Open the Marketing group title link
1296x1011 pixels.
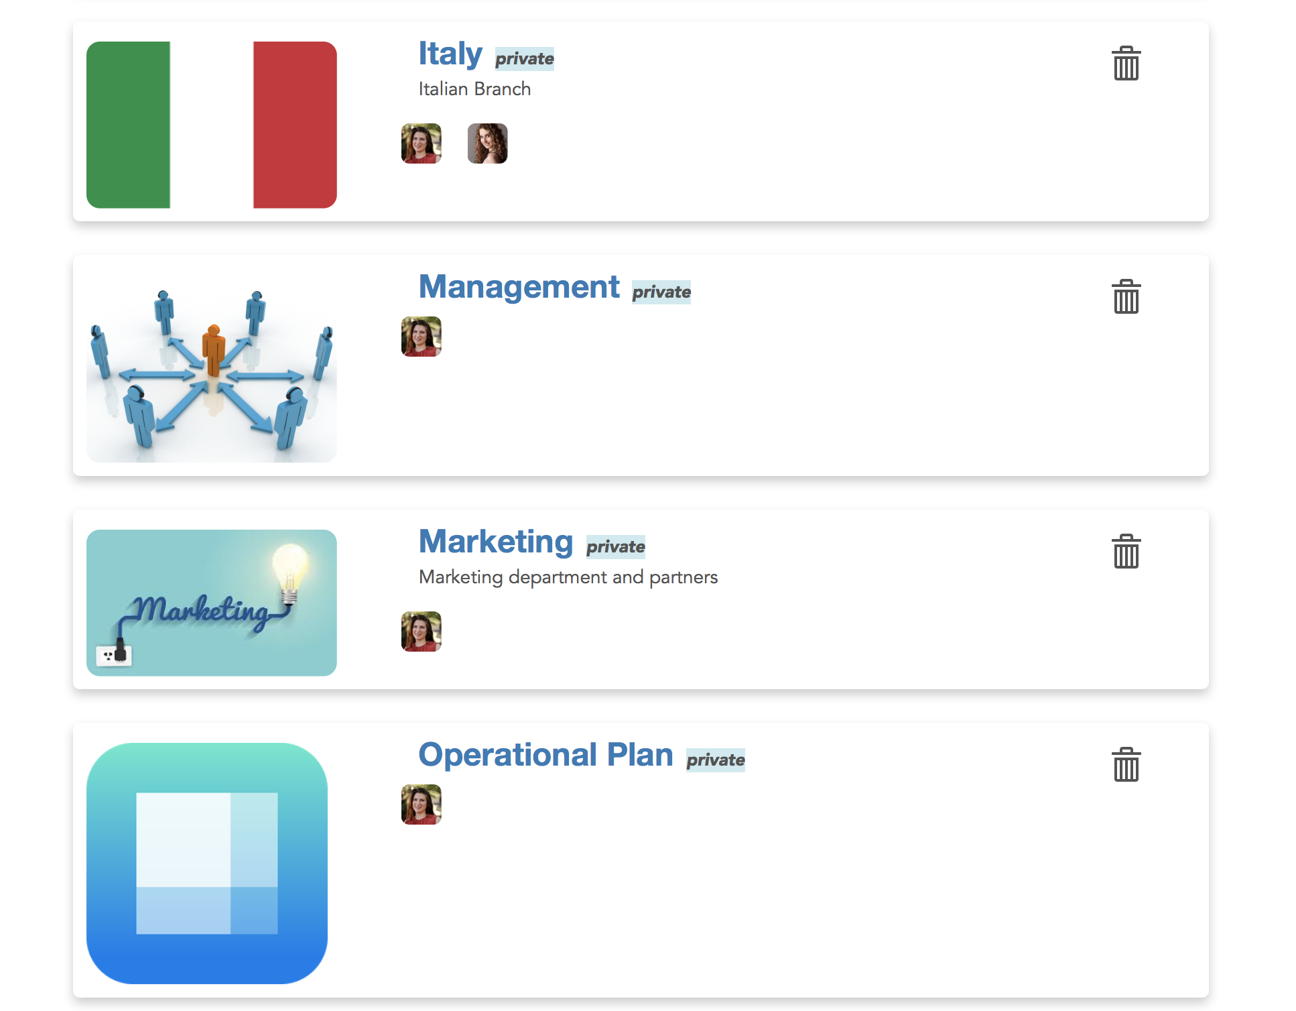(495, 541)
